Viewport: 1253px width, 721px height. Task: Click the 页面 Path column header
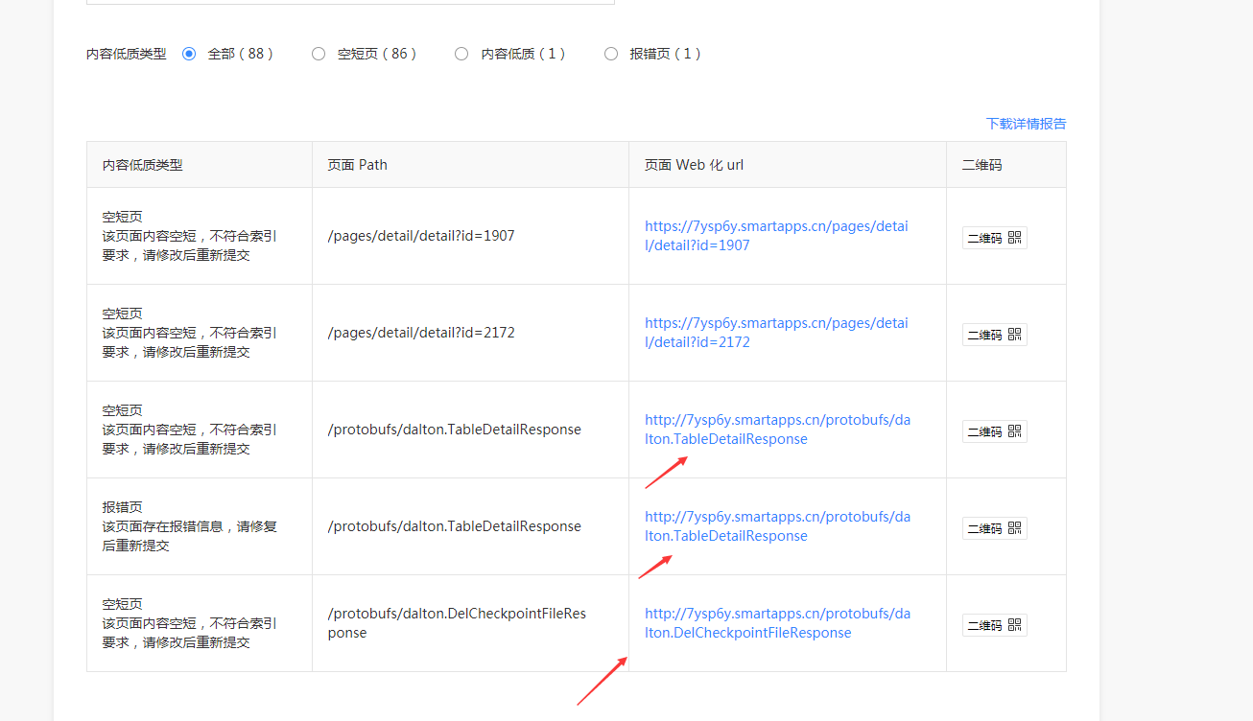[x=358, y=165]
